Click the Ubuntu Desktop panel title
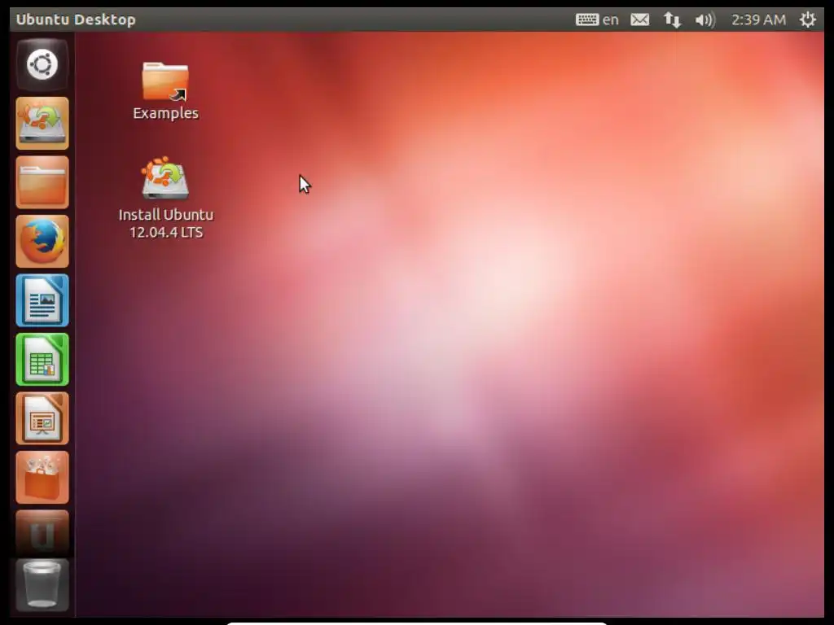 pyautogui.click(x=76, y=20)
